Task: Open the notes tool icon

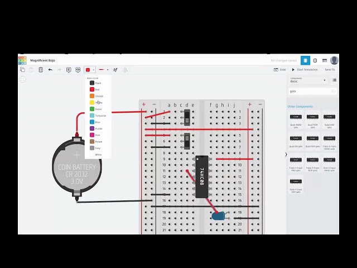Action: 69,70
